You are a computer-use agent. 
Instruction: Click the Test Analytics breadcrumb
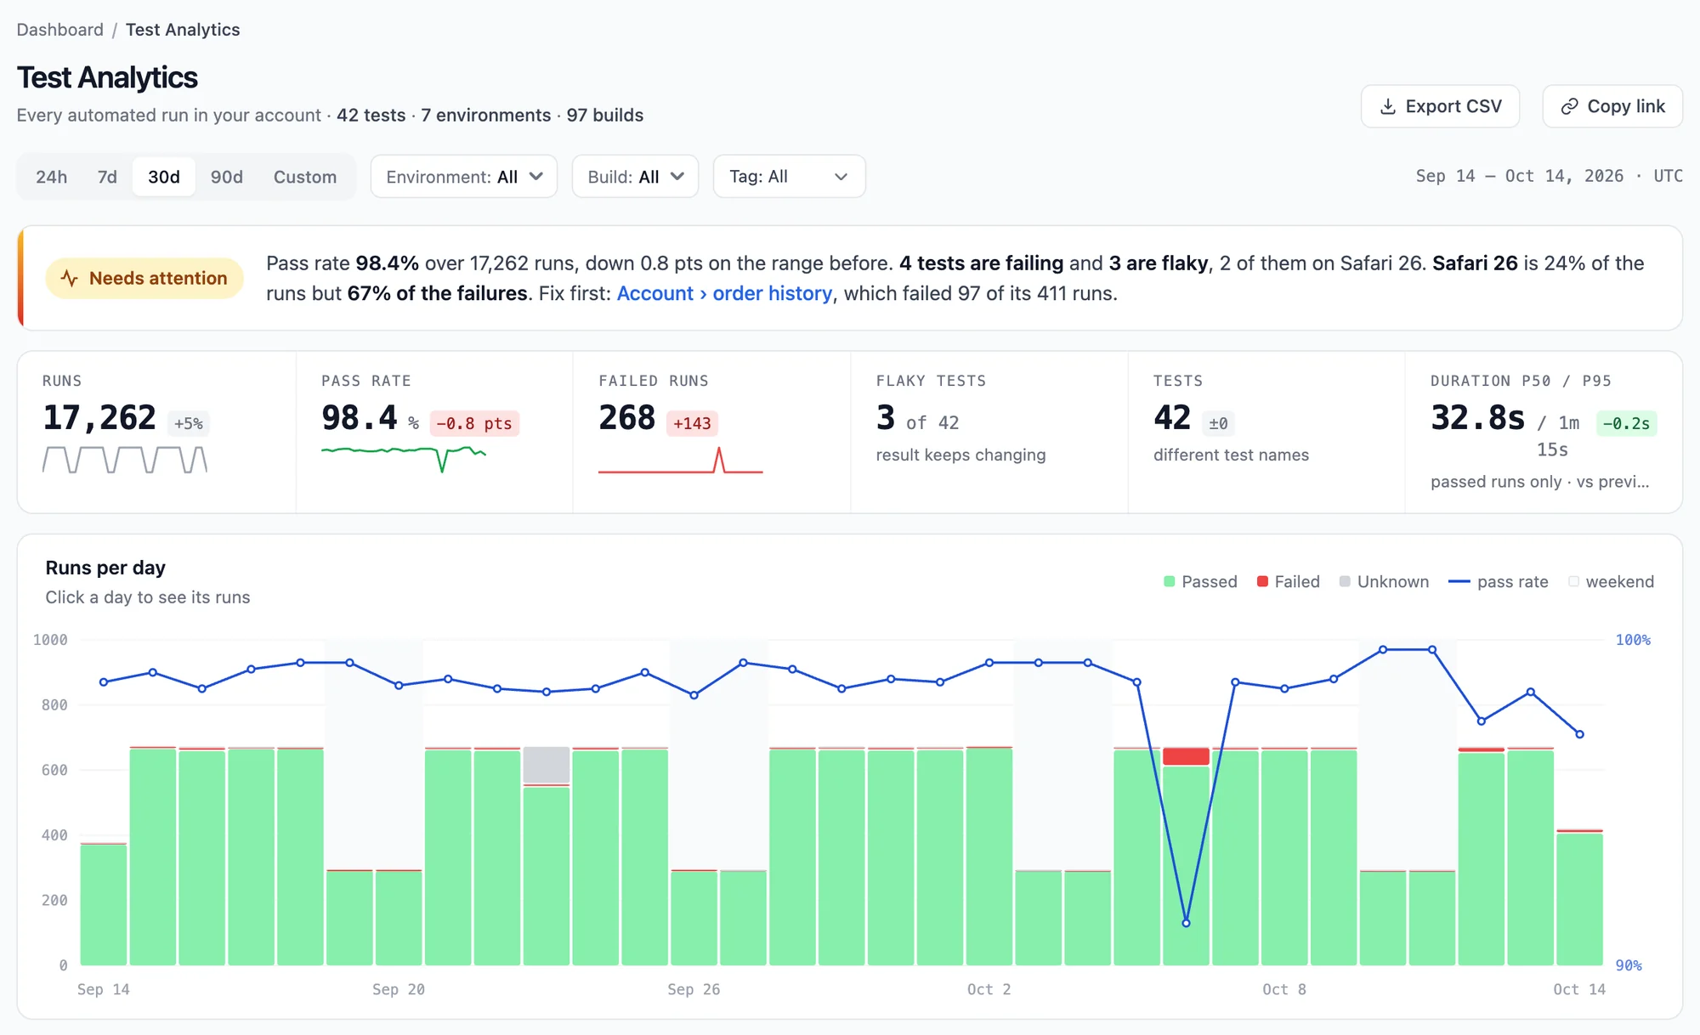tap(183, 30)
